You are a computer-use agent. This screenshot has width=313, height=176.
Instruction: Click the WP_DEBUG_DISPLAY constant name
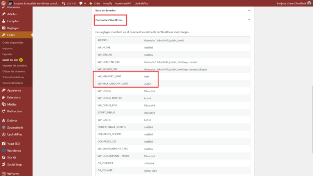(x=110, y=98)
